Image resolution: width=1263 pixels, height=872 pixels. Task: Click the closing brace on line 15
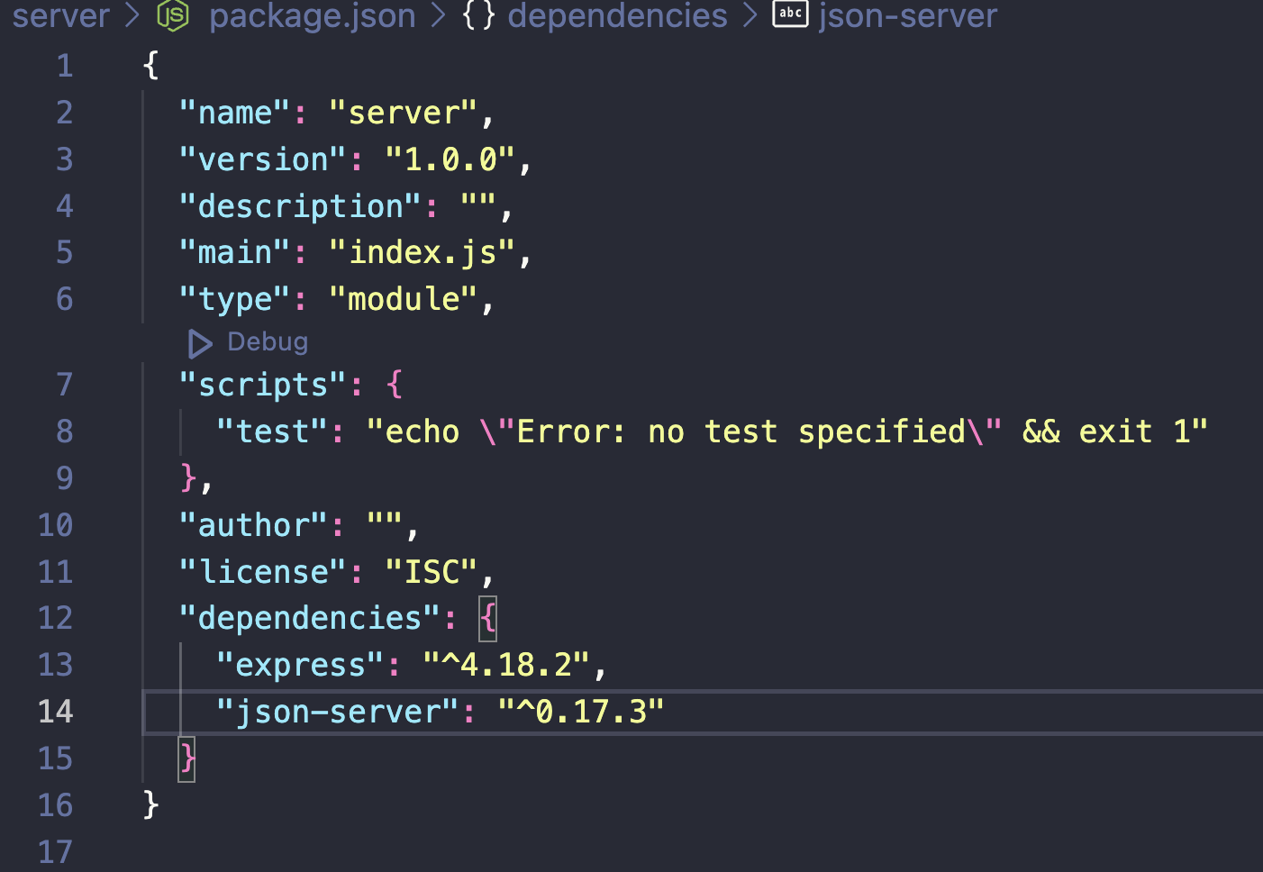[187, 758]
